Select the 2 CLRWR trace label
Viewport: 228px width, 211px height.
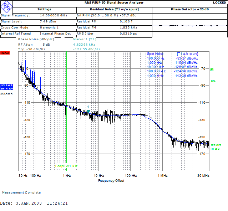click(x=6, y=93)
